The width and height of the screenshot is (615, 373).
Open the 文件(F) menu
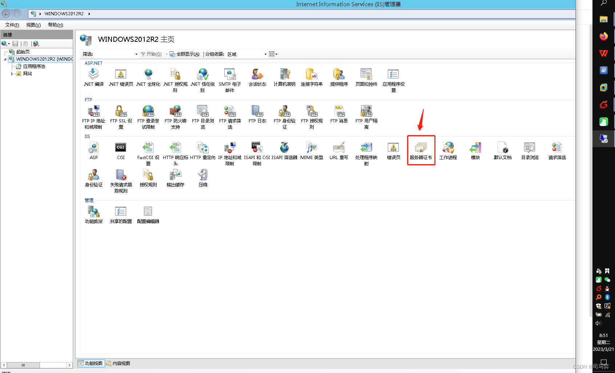pos(12,25)
